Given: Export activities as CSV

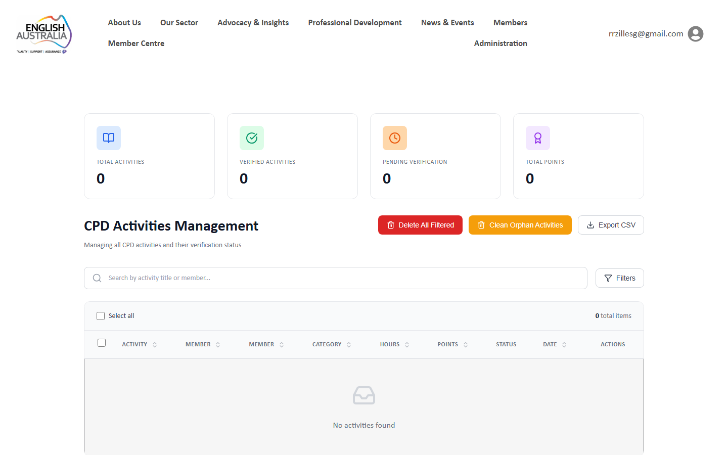Looking at the screenshot, I should [611, 225].
